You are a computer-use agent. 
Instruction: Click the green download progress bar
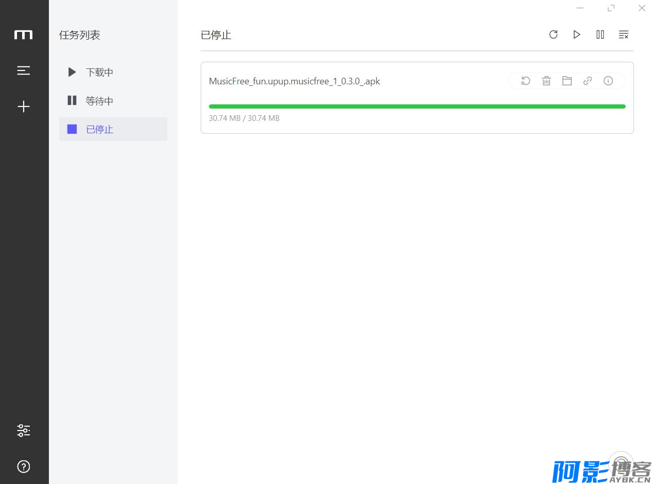[417, 106]
